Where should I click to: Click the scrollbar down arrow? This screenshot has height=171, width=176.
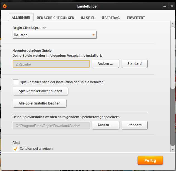pyautogui.click(x=173, y=149)
